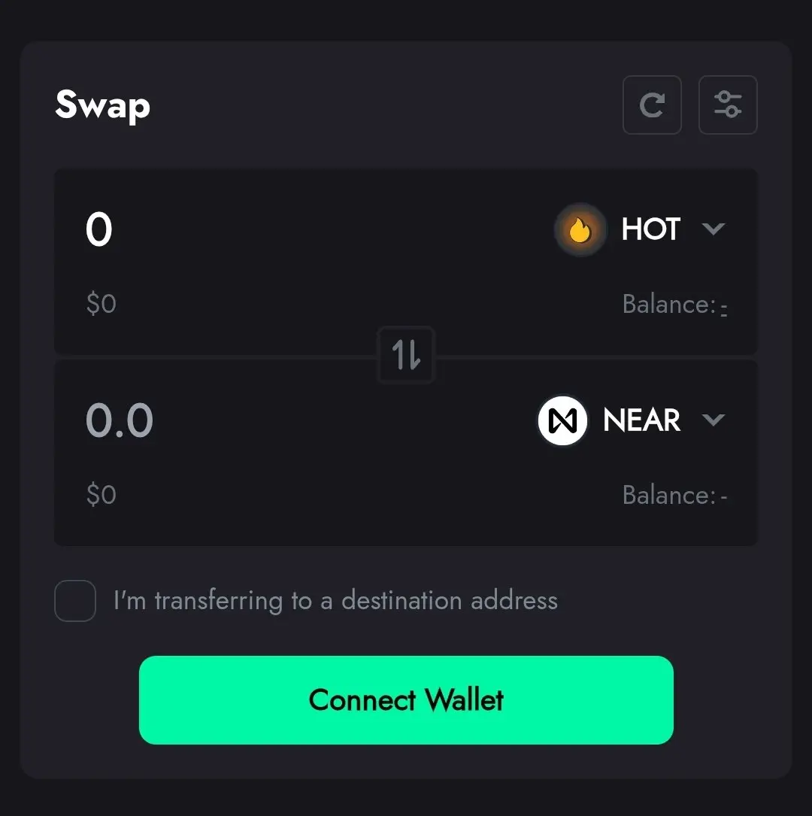Image resolution: width=812 pixels, height=816 pixels.
Task: Expand the NEAR token dropdown chevron
Action: (714, 420)
